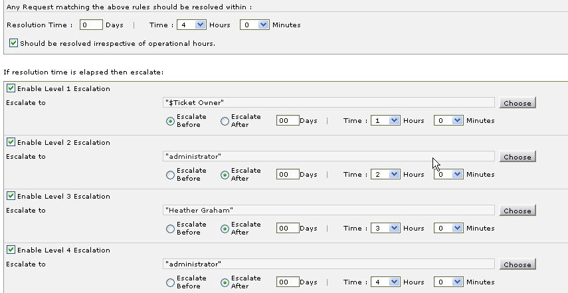Toggle Enable Level 3 Escalation checkbox
Viewport: 568px width, 293px height.
pyautogui.click(x=11, y=196)
